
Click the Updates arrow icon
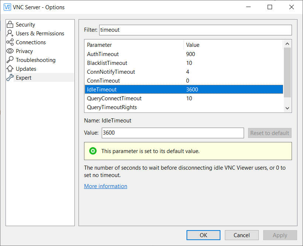click(x=10, y=69)
